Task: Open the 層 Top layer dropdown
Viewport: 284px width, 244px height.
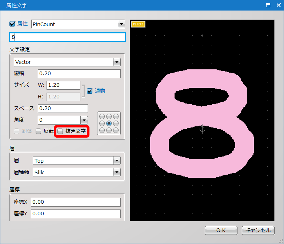Action: (x=116, y=160)
